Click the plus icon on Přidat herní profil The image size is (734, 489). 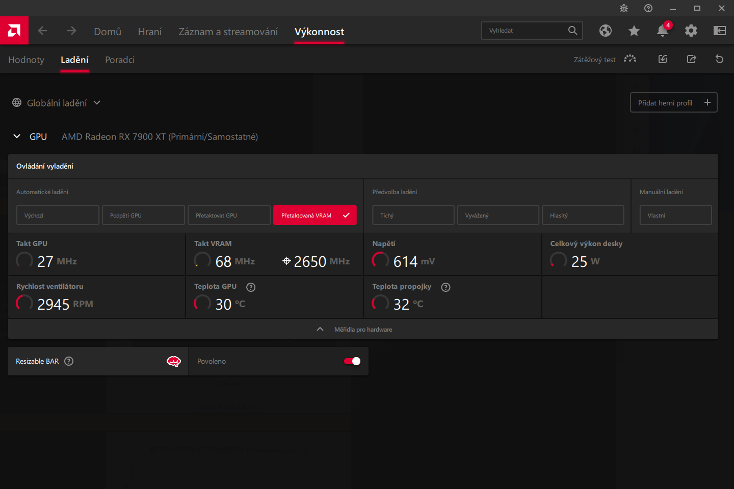(707, 102)
